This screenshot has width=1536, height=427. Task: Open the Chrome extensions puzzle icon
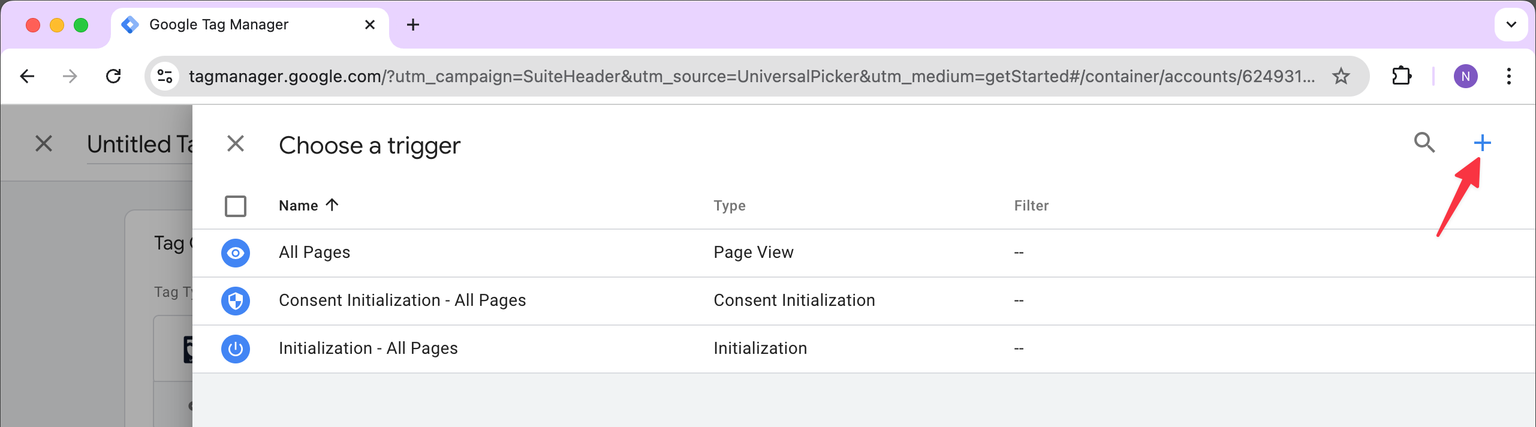click(x=1401, y=76)
